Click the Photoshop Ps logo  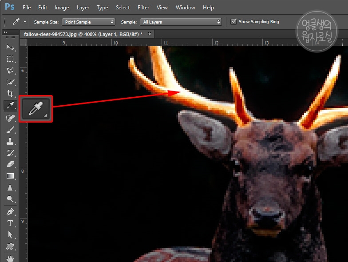(x=10, y=7)
